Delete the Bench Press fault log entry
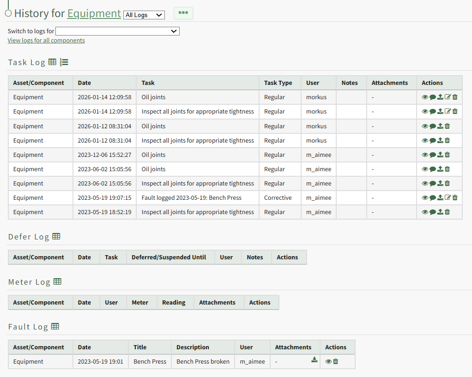Image resolution: width=472 pixels, height=377 pixels. (x=336, y=361)
